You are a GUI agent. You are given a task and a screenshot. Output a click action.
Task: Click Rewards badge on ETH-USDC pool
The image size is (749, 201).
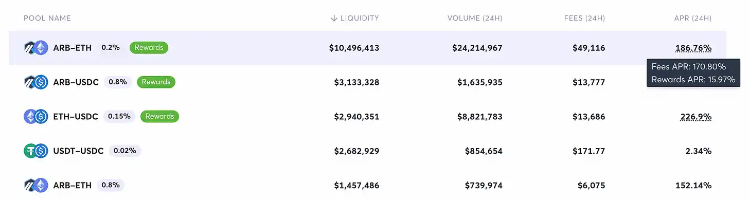pyautogui.click(x=159, y=117)
